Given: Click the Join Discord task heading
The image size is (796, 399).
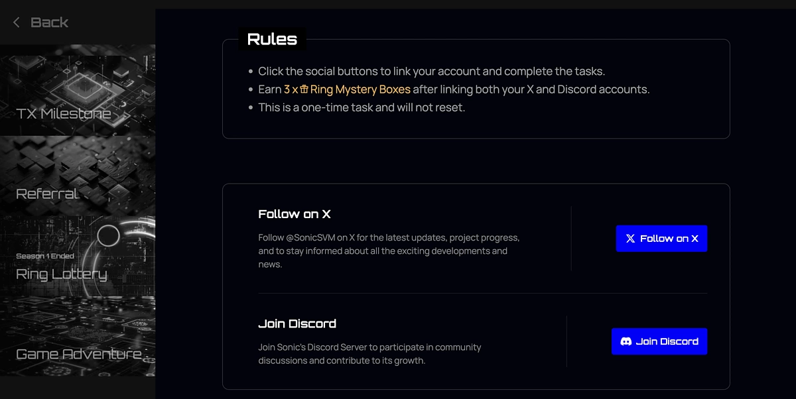Looking at the screenshot, I should point(297,323).
